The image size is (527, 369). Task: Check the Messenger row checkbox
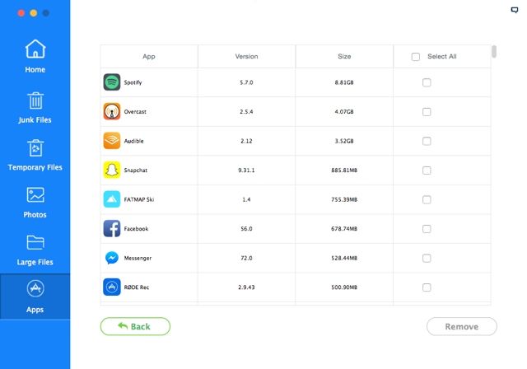(x=427, y=258)
